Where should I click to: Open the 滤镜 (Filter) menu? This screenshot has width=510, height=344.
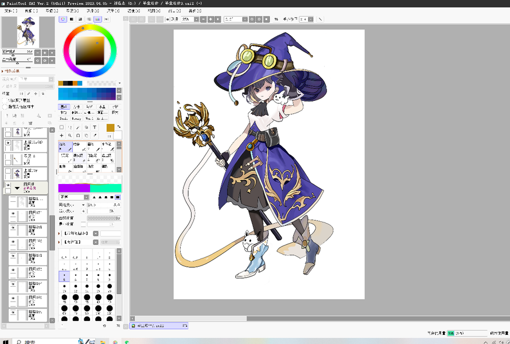click(134, 11)
